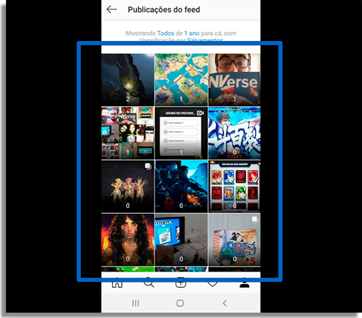Select the 'Publicações do feed' title
The height and width of the screenshot is (318, 362).
[164, 10]
